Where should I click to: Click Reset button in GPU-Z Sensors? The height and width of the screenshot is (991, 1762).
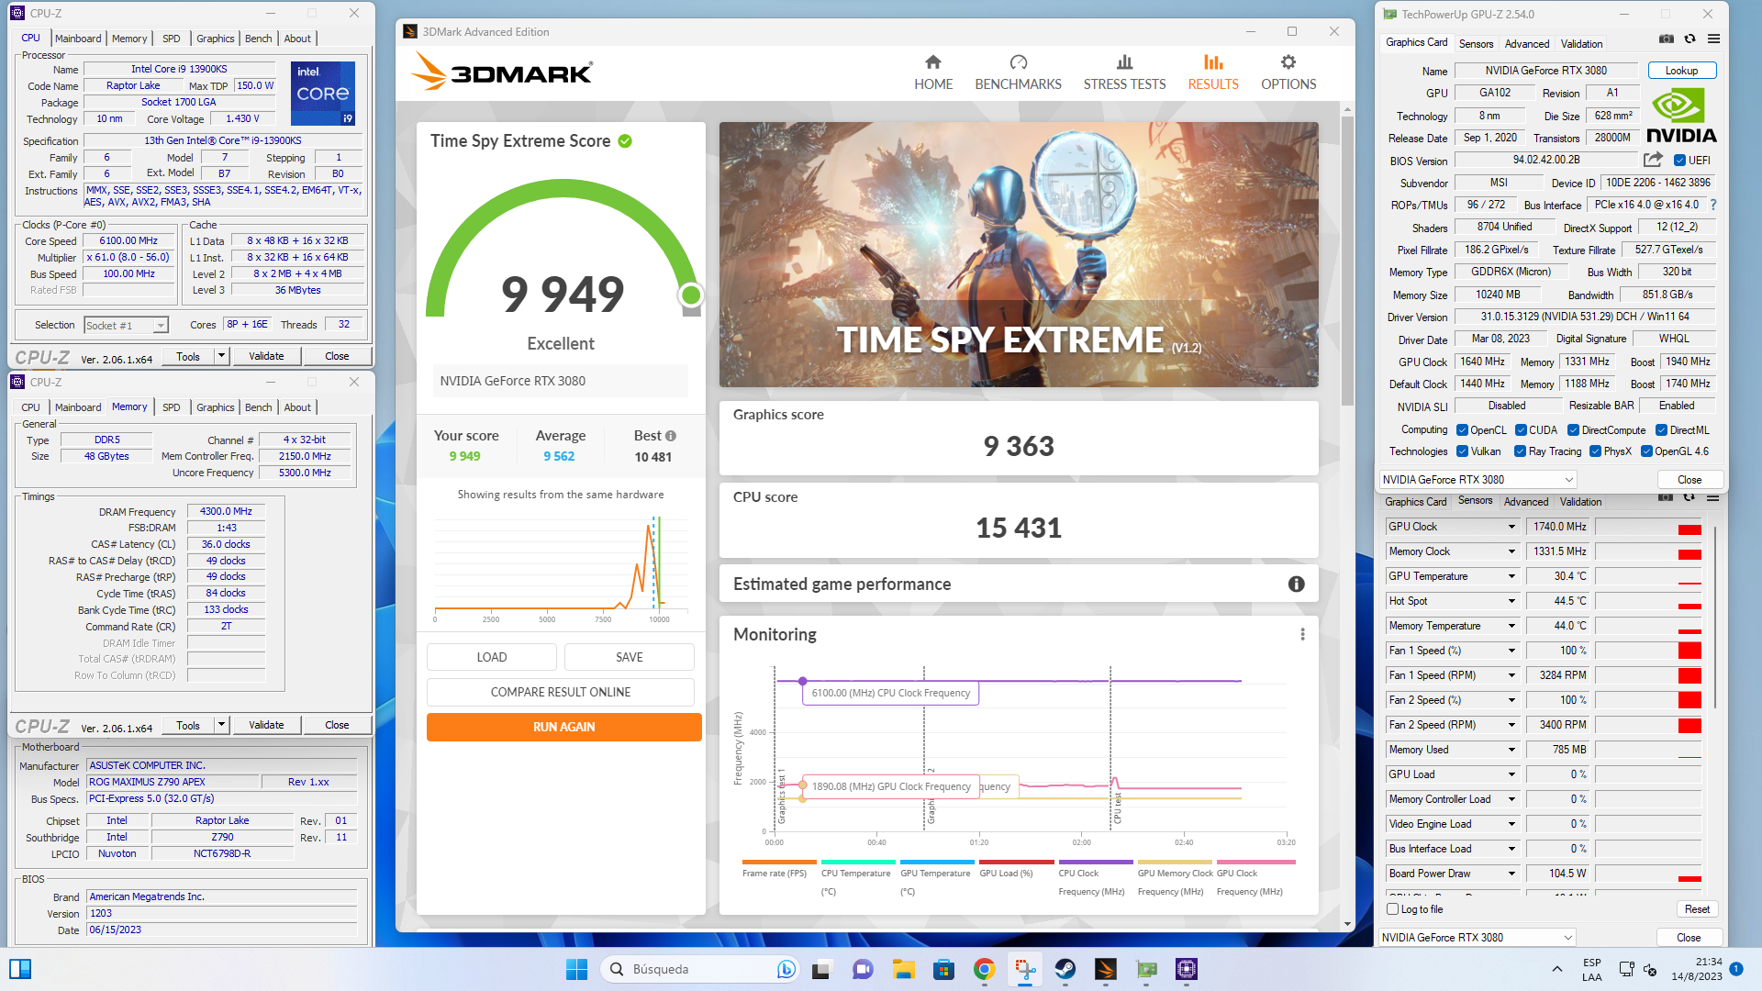coord(1697,909)
